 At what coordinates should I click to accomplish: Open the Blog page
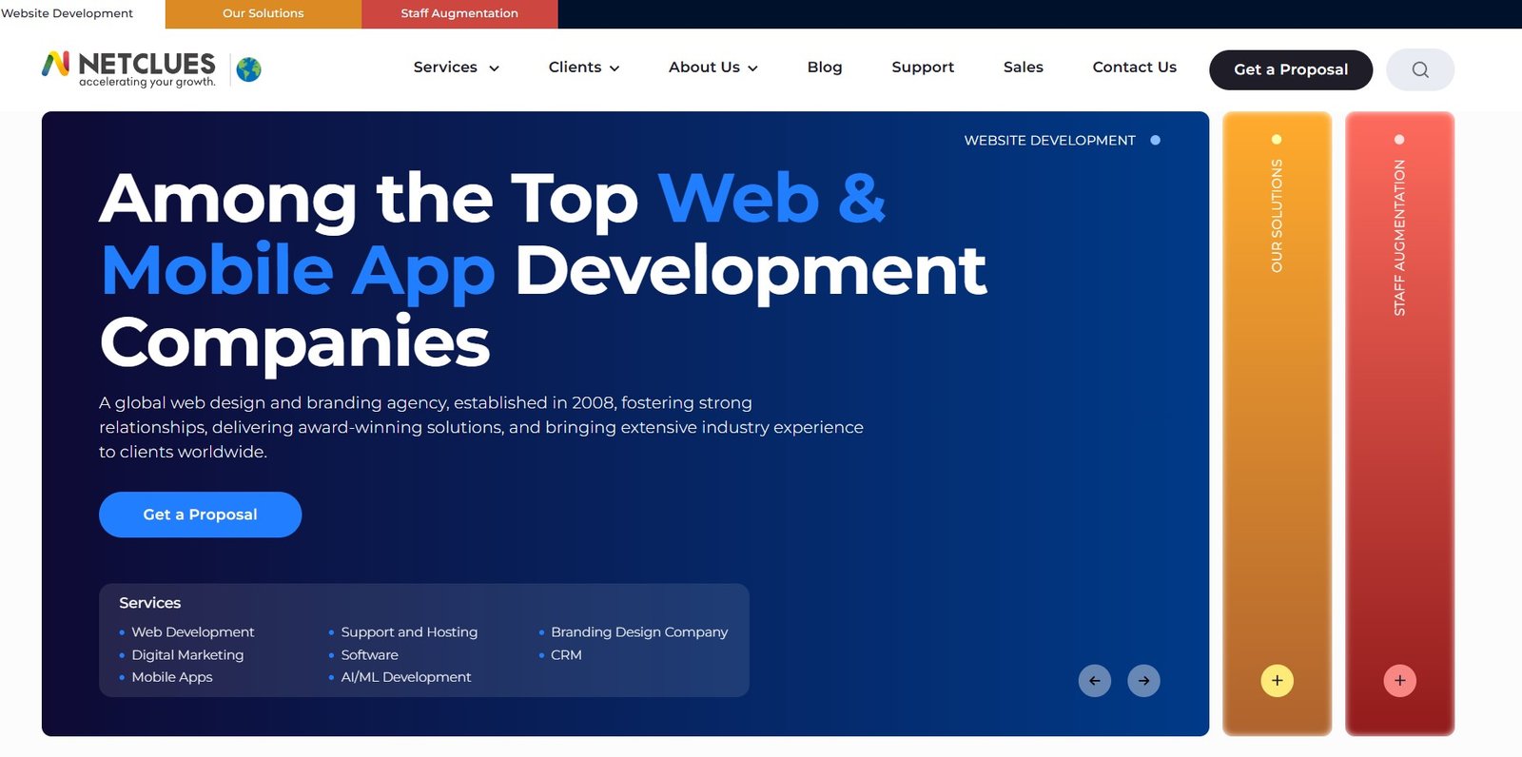point(825,68)
